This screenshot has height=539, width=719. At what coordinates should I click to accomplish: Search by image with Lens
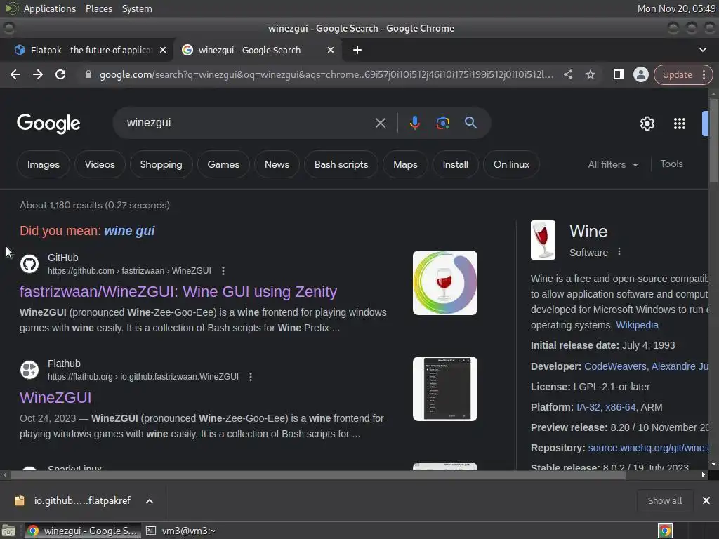(x=442, y=123)
